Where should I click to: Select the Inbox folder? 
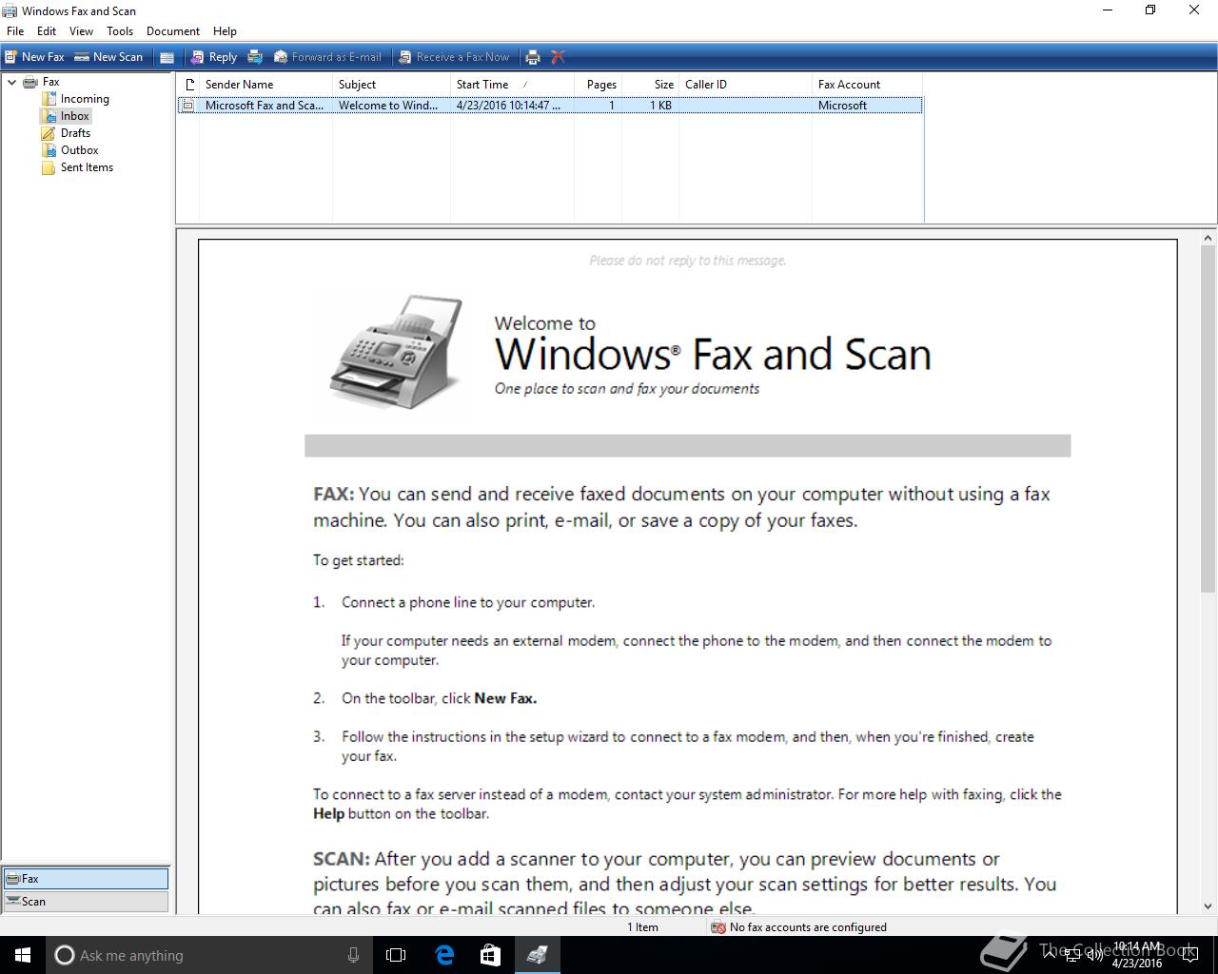coord(74,116)
